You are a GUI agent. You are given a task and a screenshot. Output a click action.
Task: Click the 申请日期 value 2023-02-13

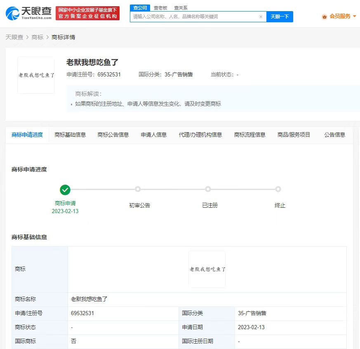[251, 327]
